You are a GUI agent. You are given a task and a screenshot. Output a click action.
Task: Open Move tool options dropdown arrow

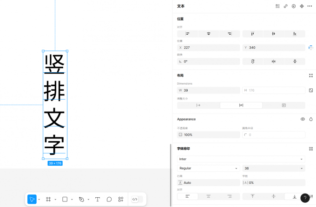point(39,200)
